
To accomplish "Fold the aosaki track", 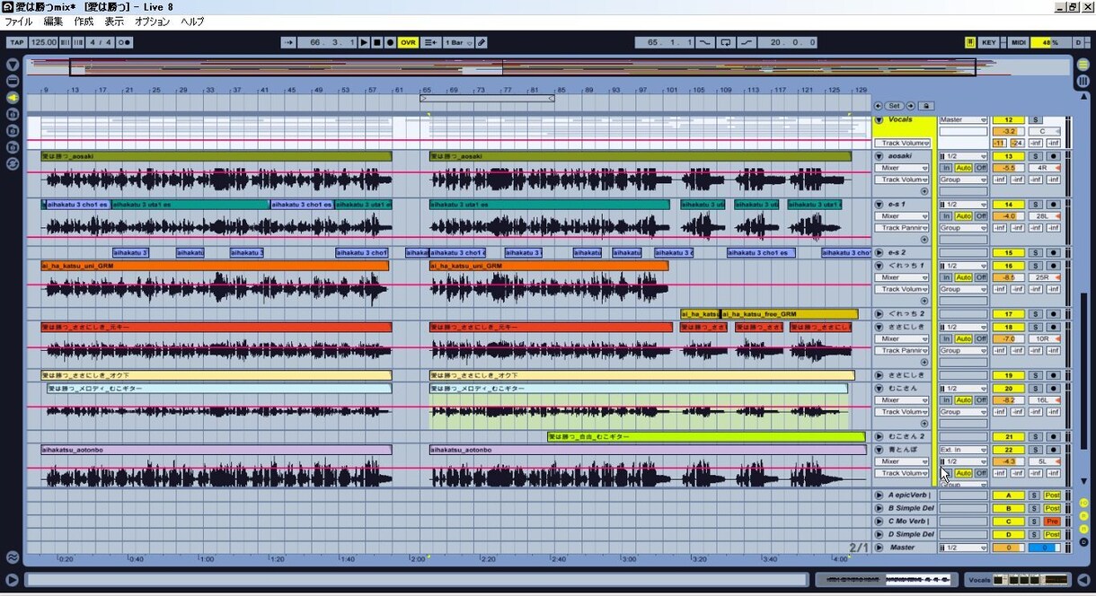I will (x=879, y=156).
